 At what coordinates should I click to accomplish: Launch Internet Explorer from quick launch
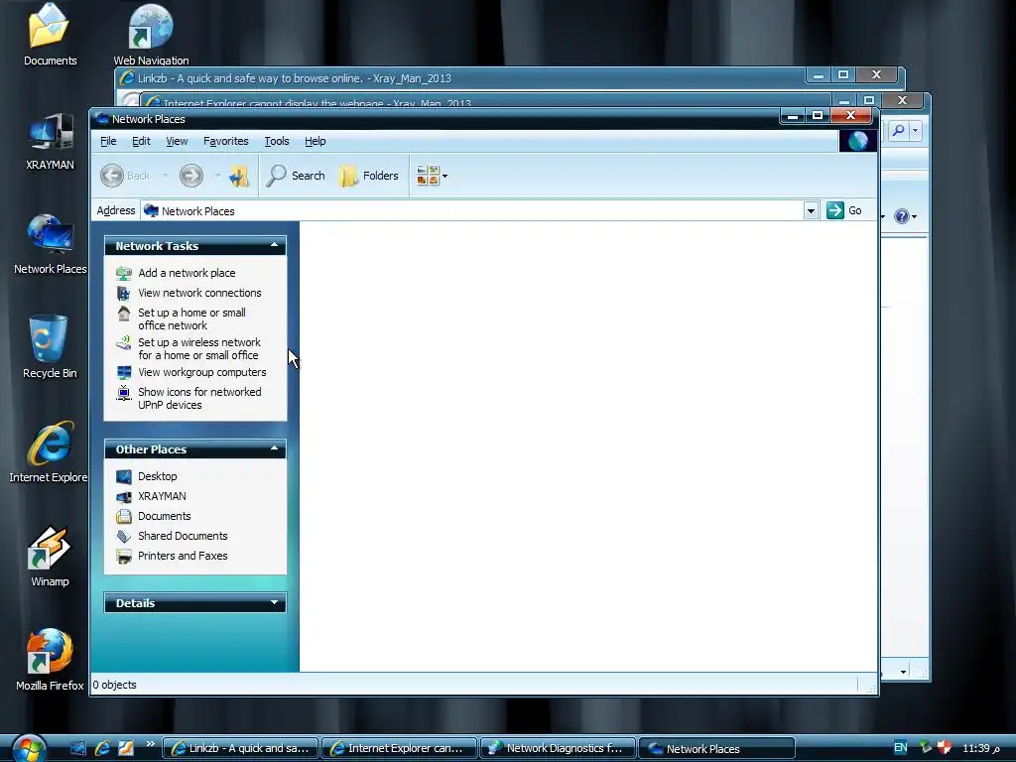coord(102,748)
